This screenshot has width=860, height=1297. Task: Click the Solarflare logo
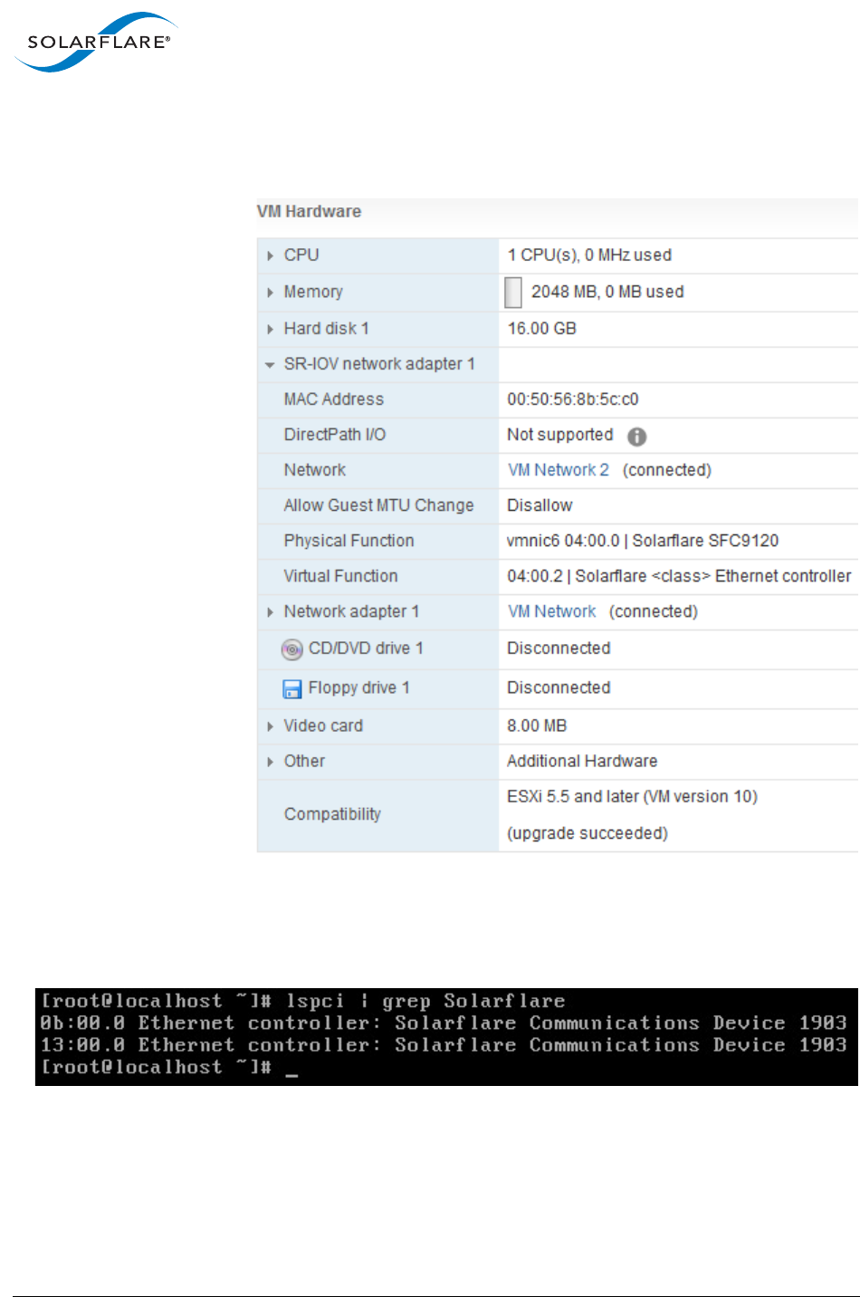[97, 42]
